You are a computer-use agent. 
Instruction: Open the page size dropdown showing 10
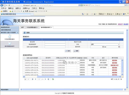pos(27,79)
